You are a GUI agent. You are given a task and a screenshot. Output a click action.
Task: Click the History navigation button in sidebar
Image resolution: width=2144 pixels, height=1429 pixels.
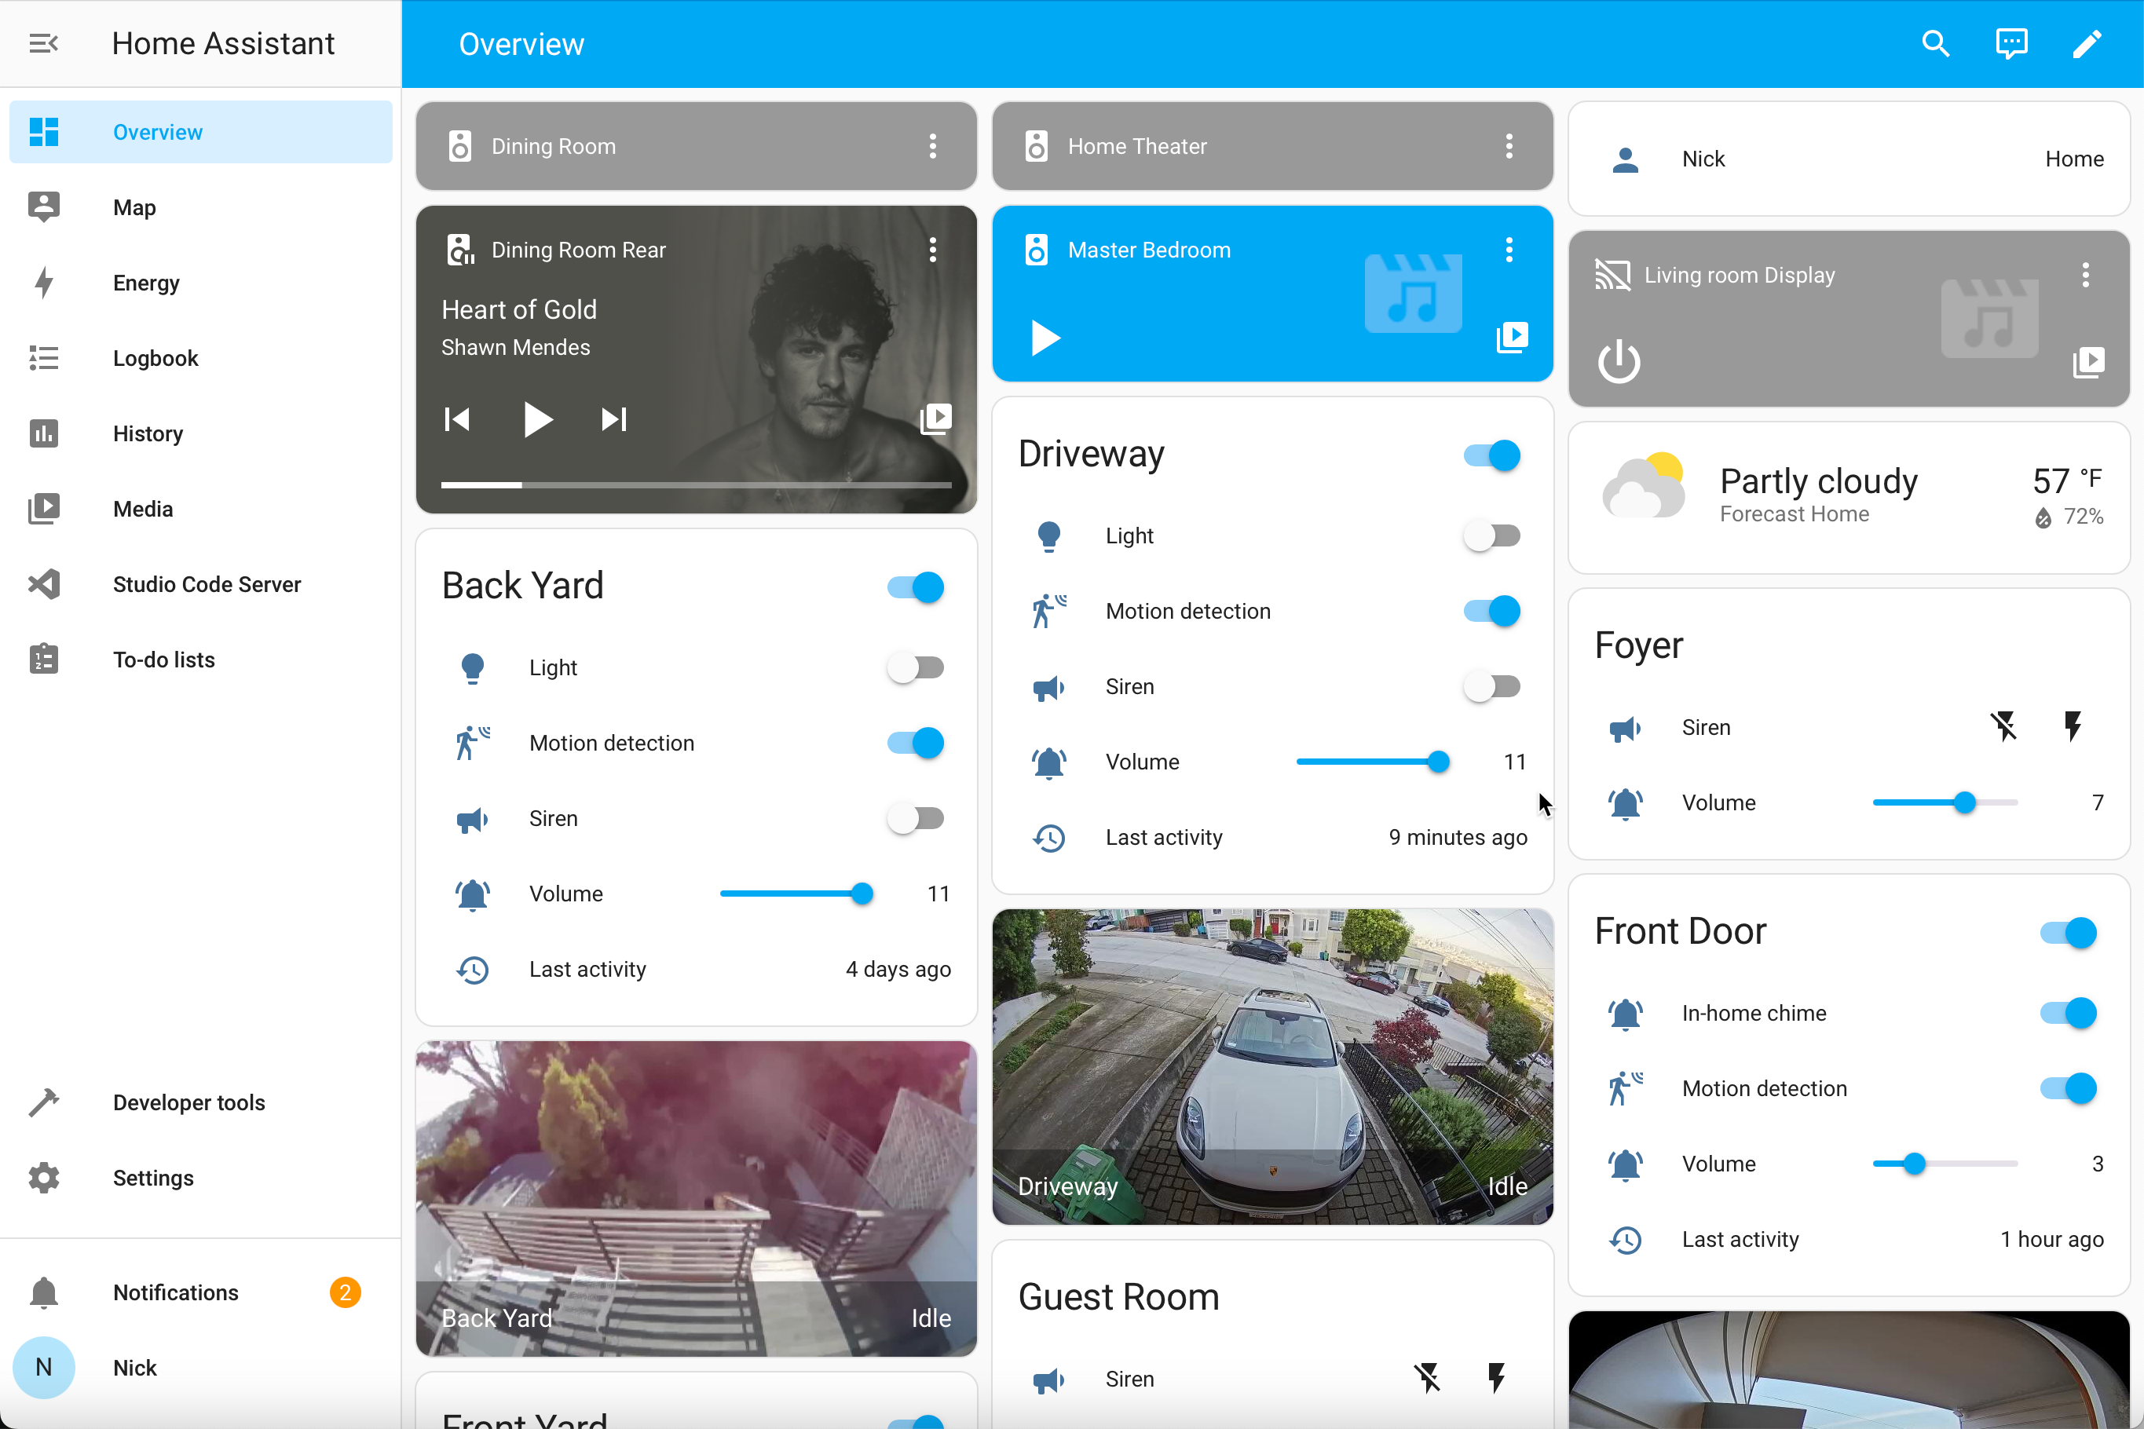pos(148,433)
